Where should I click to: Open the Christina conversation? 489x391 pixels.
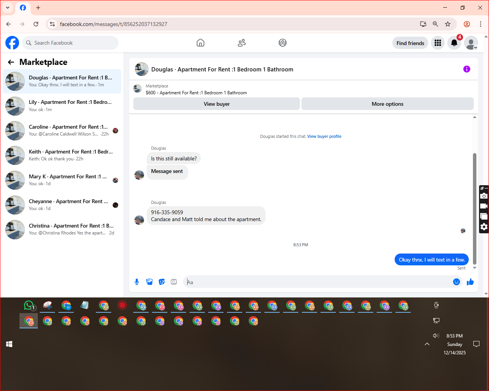point(62,229)
